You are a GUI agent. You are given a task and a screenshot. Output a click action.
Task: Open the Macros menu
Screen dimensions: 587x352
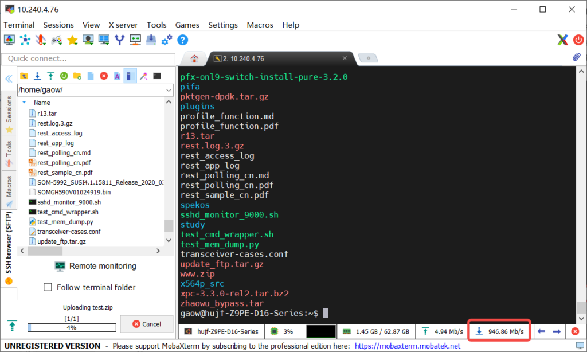[x=260, y=25]
